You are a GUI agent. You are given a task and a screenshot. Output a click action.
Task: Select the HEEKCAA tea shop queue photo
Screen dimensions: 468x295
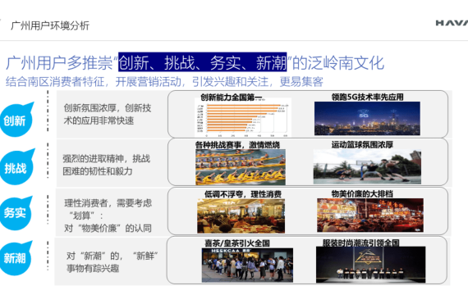click(x=247, y=265)
